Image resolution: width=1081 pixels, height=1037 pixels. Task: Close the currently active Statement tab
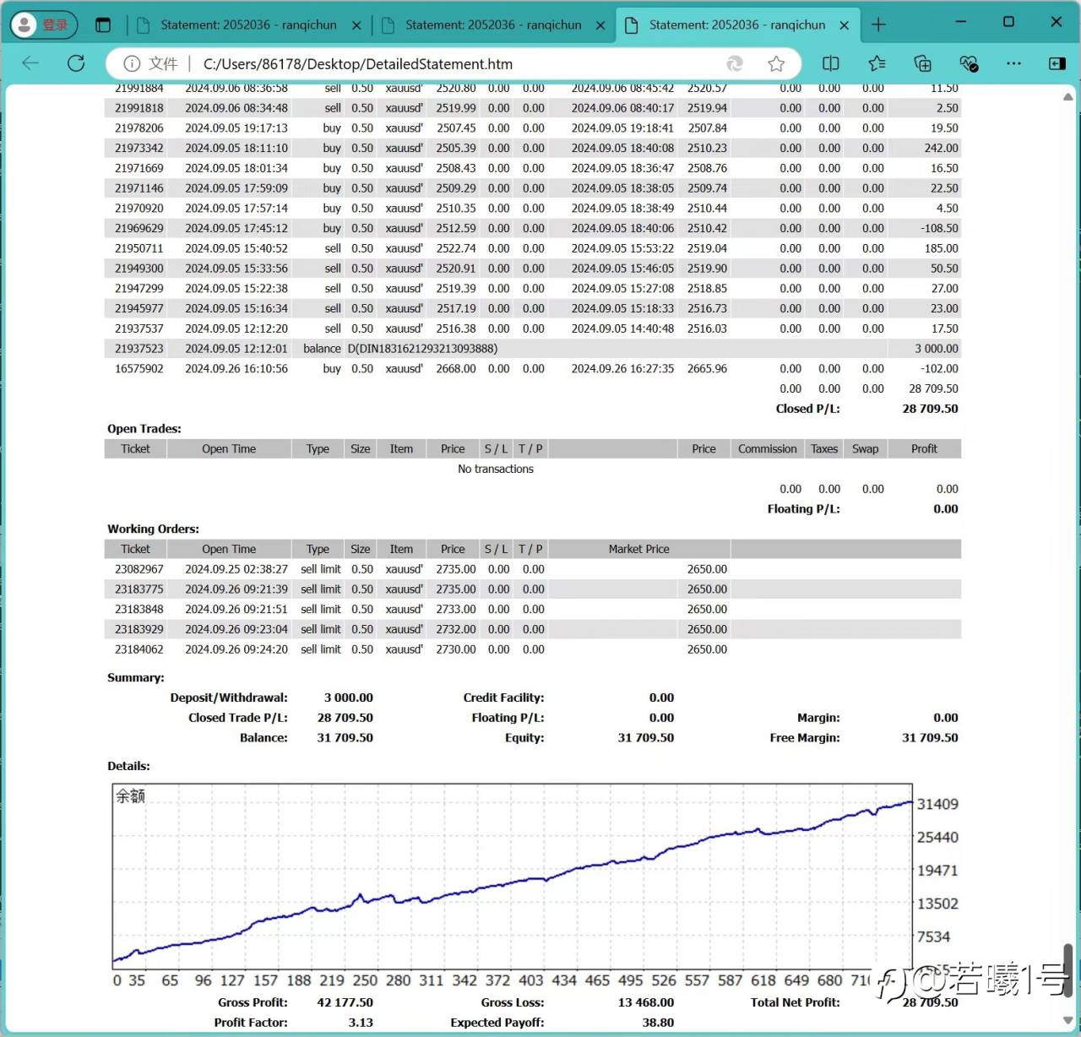tap(844, 25)
